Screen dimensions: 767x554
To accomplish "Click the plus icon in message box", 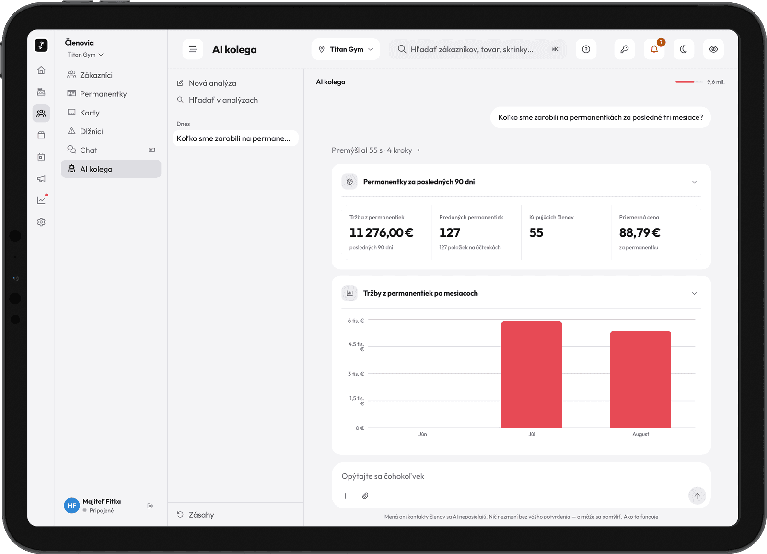I will coord(346,496).
